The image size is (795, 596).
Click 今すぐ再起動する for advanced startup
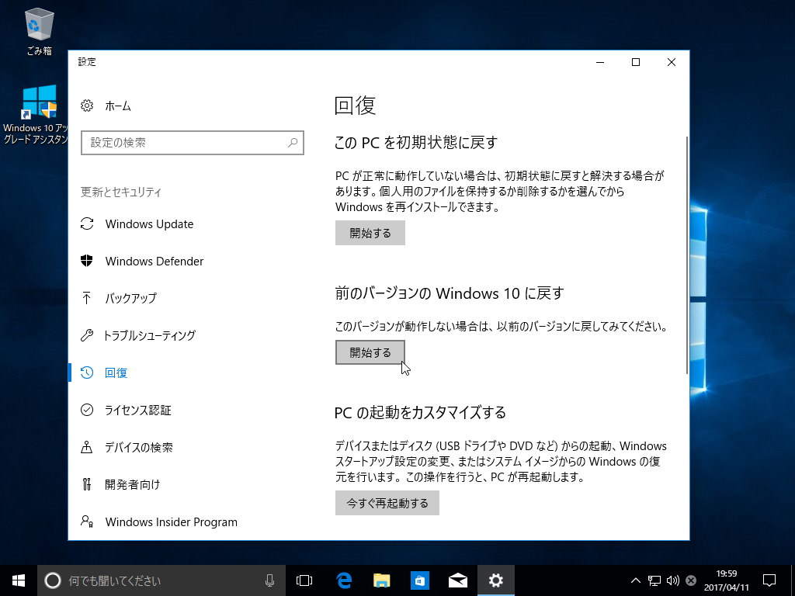pyautogui.click(x=387, y=502)
